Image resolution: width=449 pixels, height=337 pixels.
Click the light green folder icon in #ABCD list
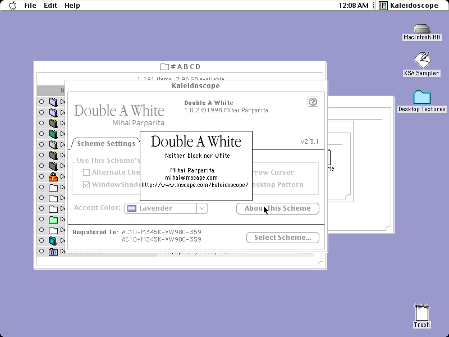[53, 220]
